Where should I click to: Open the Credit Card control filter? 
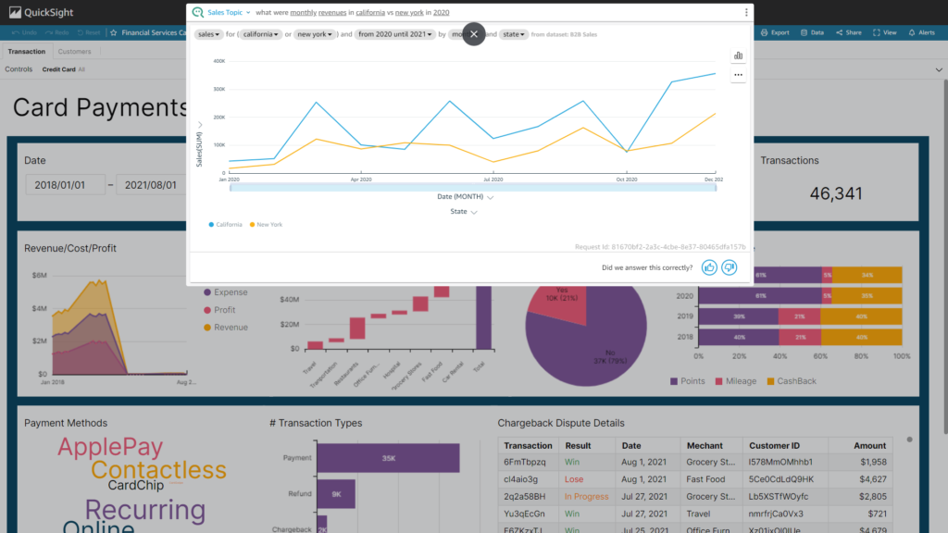[59, 69]
